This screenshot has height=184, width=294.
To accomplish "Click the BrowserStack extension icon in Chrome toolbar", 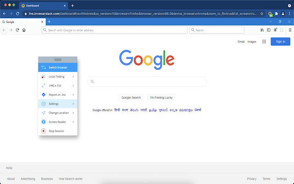I will (270, 14).
